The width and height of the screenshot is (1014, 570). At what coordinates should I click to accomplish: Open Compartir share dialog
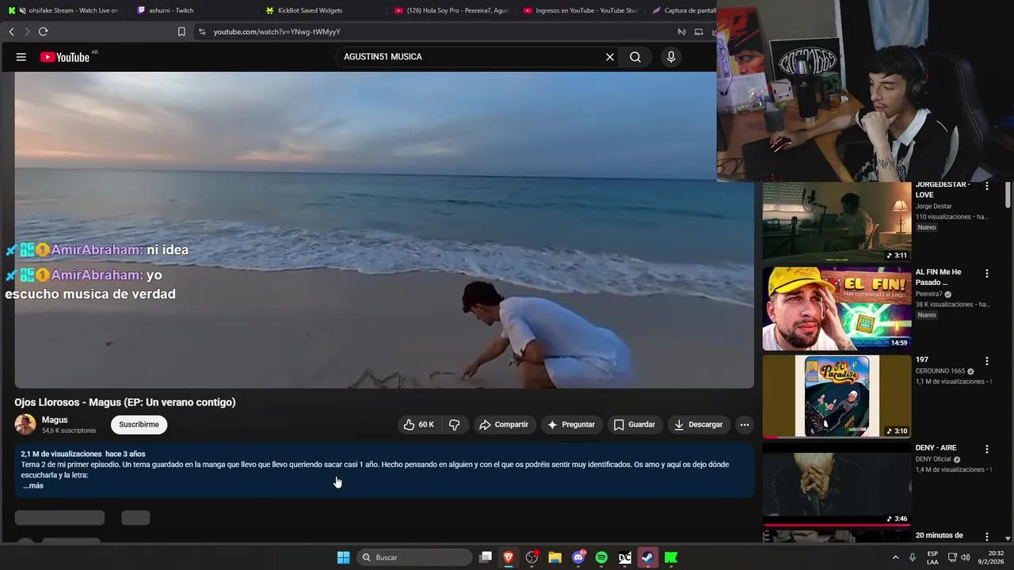coord(504,425)
